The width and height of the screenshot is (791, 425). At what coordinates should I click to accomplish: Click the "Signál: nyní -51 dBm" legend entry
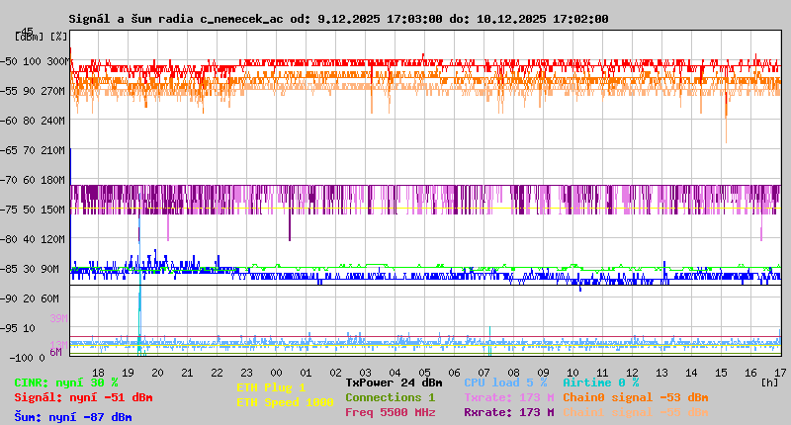(83, 397)
